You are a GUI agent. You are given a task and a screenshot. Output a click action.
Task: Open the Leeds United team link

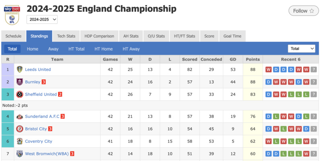tap(38, 69)
